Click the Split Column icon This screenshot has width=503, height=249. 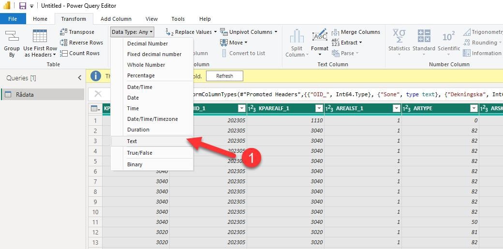296,37
